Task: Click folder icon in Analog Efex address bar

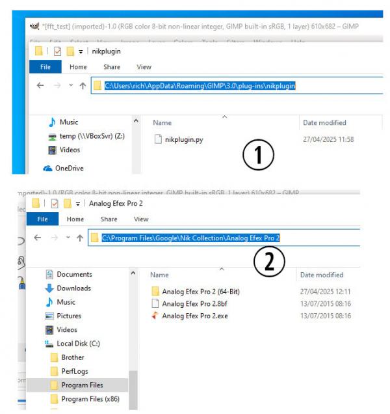Action: [x=94, y=238]
